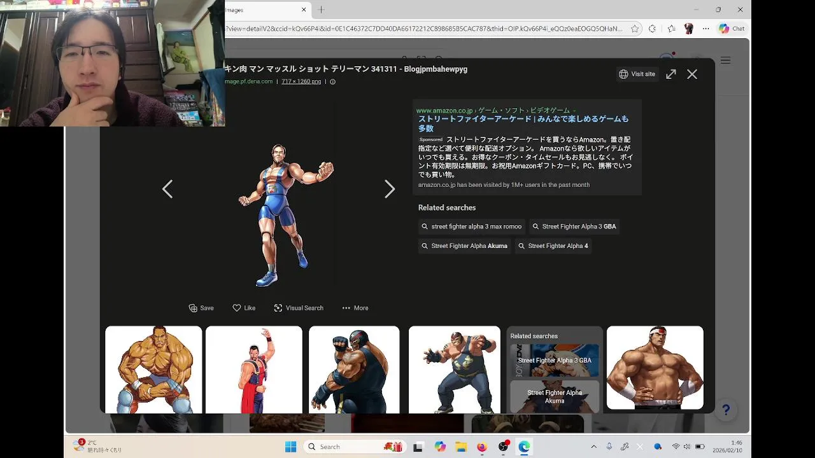The width and height of the screenshot is (815, 458).
Task: Select the Street Fighter Alpha 3 GBA related tile
Action: (555, 361)
